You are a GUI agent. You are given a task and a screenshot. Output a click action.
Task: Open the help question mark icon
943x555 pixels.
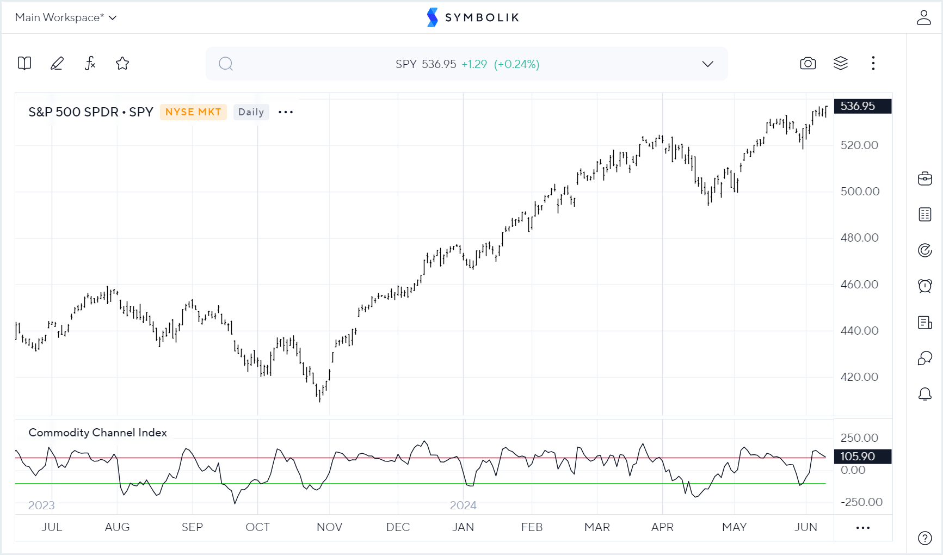(x=925, y=538)
